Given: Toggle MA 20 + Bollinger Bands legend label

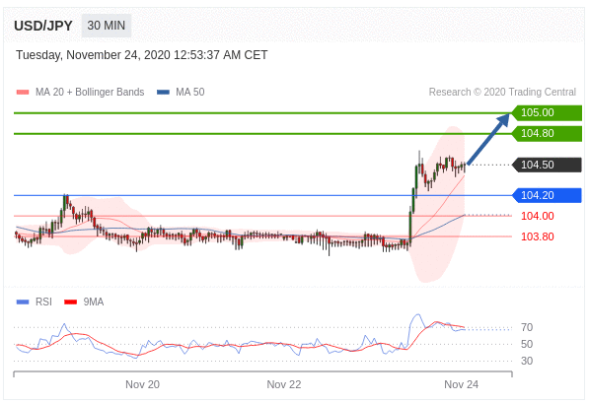Looking at the screenshot, I should (90, 92).
